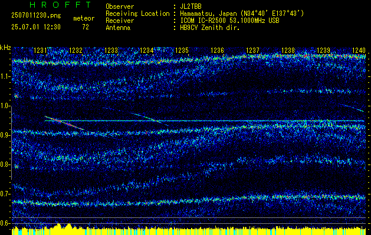Click the 1240 time marker

pos(359,50)
